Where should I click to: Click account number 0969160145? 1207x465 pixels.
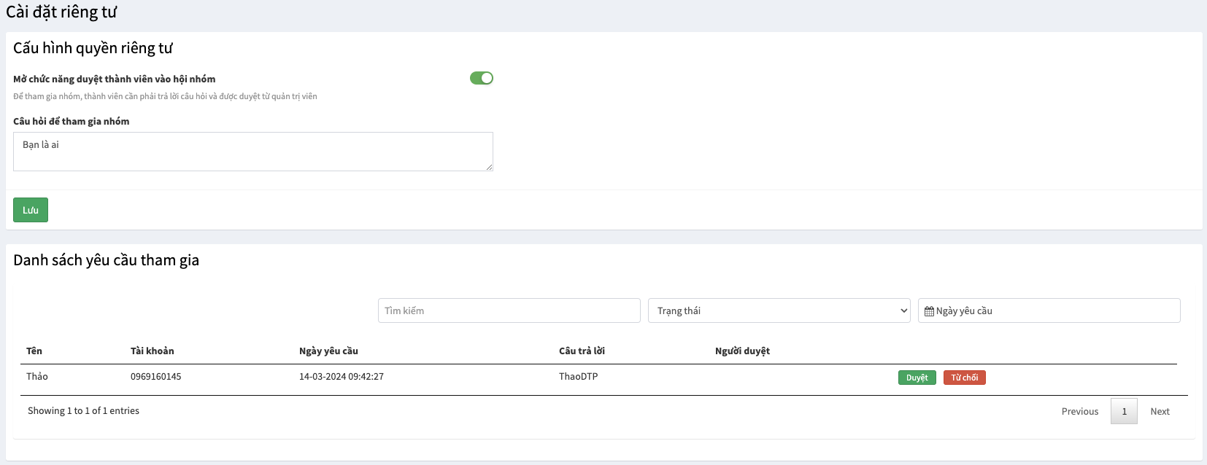(x=155, y=376)
